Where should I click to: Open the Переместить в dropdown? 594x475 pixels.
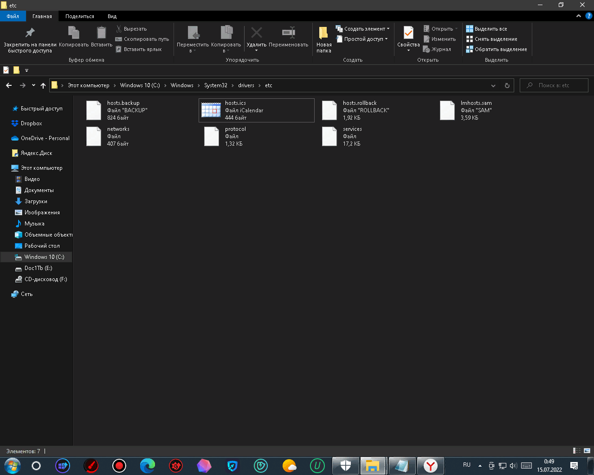193,39
